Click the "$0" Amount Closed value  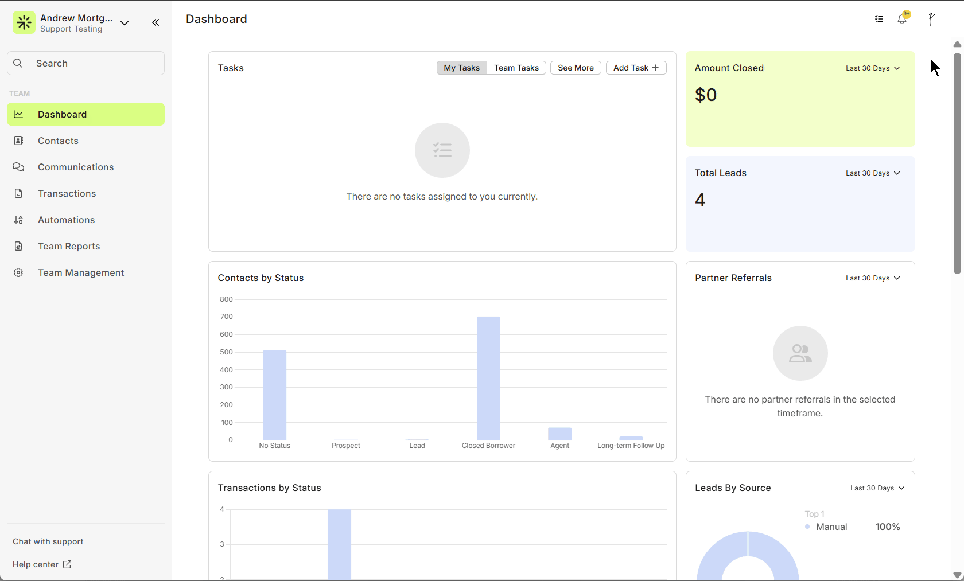click(x=706, y=95)
